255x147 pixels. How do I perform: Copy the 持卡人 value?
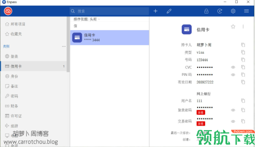click(243, 45)
